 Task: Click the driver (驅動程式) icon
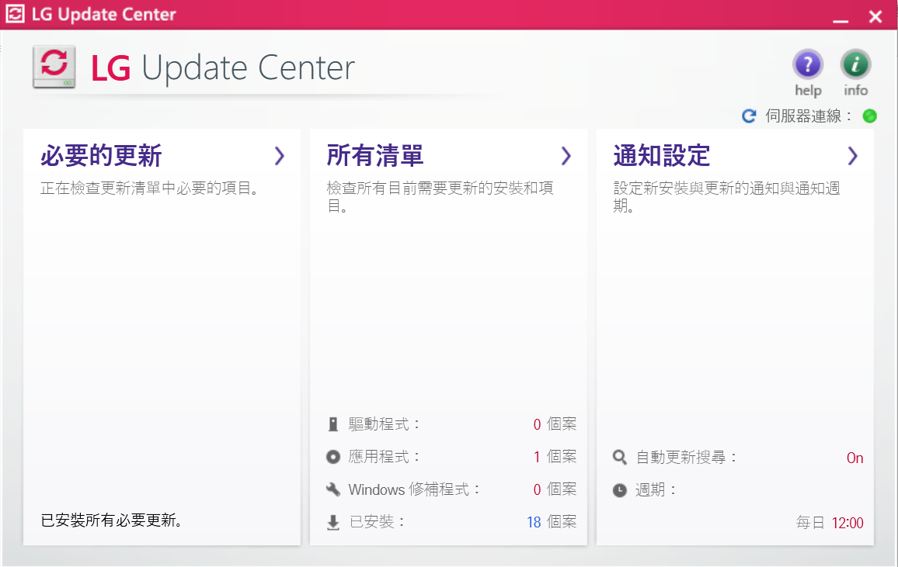click(x=333, y=424)
